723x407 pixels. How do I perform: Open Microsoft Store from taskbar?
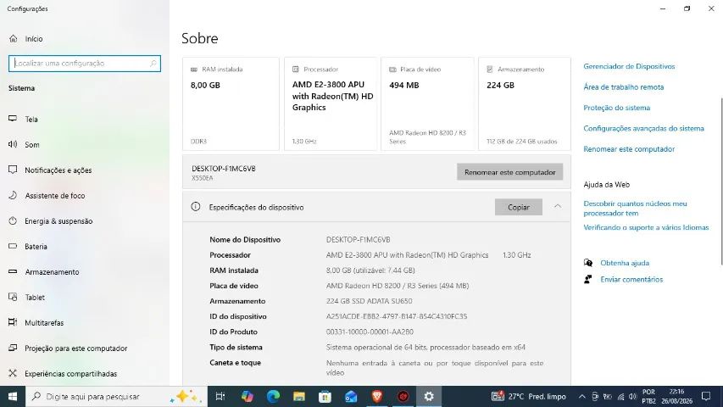coord(325,396)
